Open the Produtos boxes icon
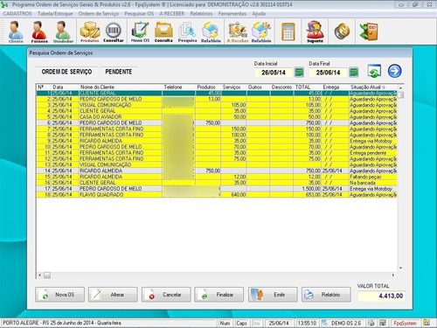 coord(90,31)
